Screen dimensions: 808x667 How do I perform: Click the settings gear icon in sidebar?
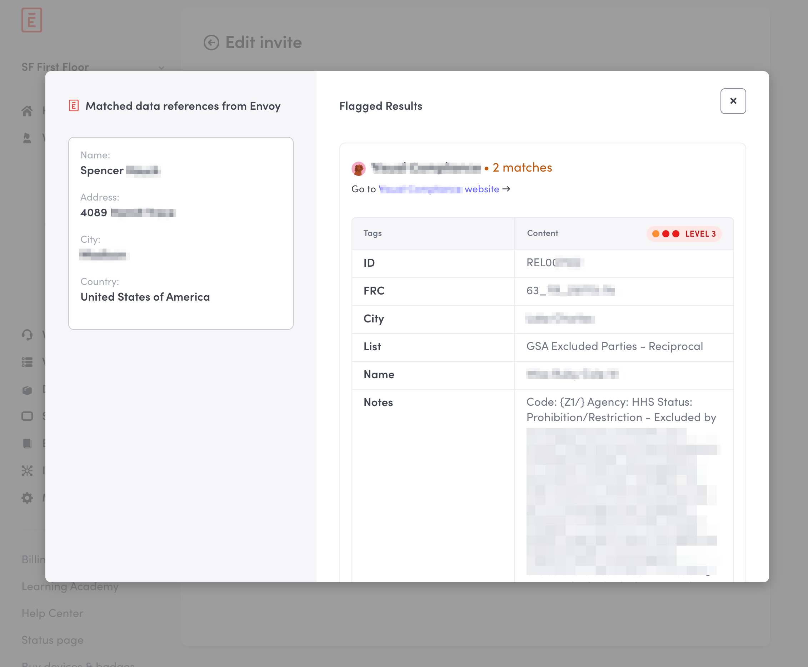click(27, 498)
